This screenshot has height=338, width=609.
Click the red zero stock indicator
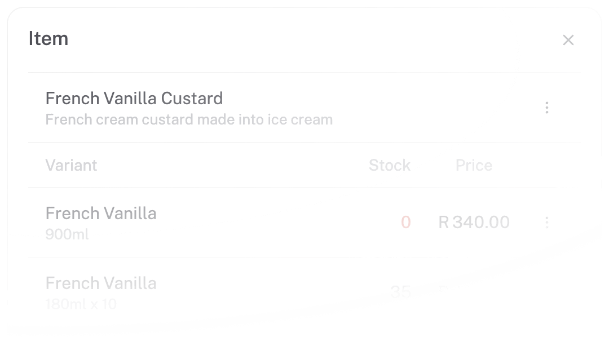point(405,223)
